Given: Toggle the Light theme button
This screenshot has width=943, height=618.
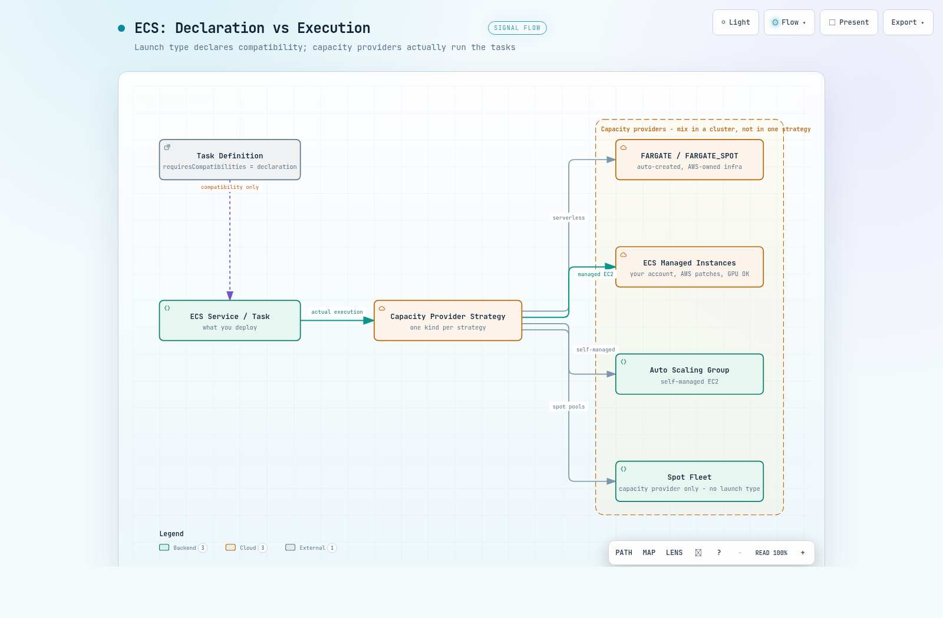Looking at the screenshot, I should [x=736, y=22].
